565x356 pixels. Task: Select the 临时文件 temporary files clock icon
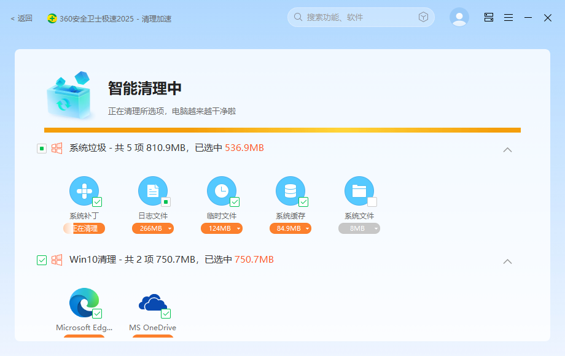(x=222, y=191)
